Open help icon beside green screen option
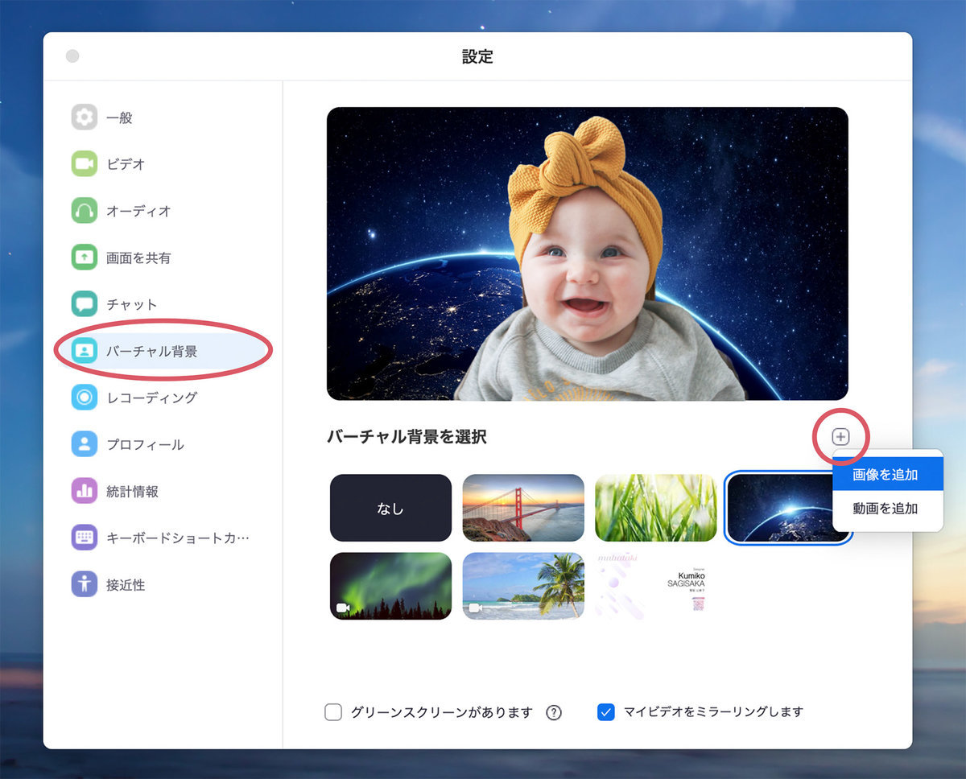 click(x=554, y=712)
